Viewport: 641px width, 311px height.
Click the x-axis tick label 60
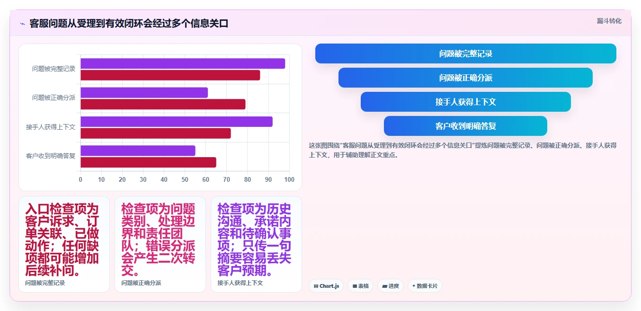point(206,180)
